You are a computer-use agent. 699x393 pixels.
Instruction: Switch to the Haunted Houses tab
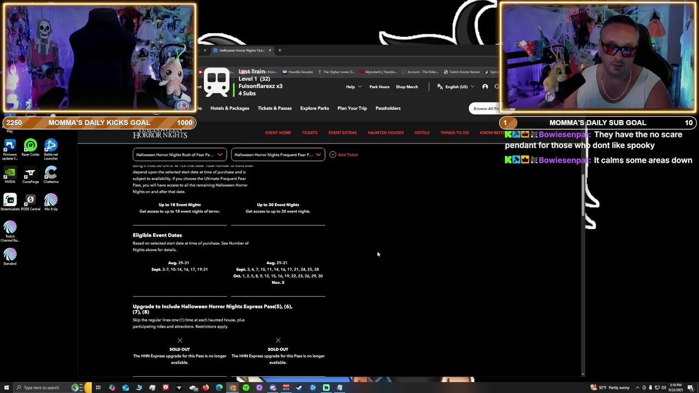pyautogui.click(x=386, y=133)
